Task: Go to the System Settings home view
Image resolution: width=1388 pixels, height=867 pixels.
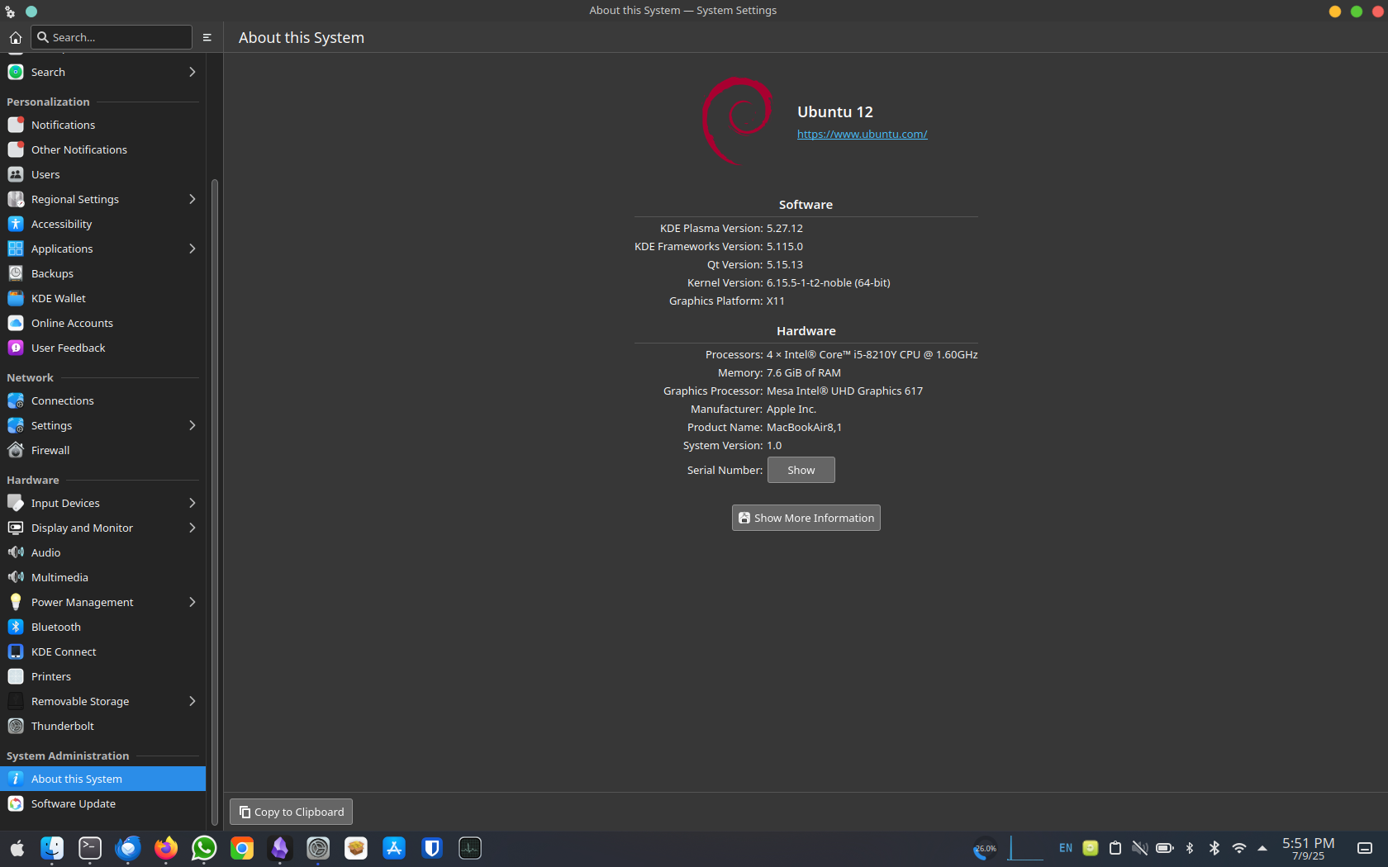Action: (x=15, y=37)
